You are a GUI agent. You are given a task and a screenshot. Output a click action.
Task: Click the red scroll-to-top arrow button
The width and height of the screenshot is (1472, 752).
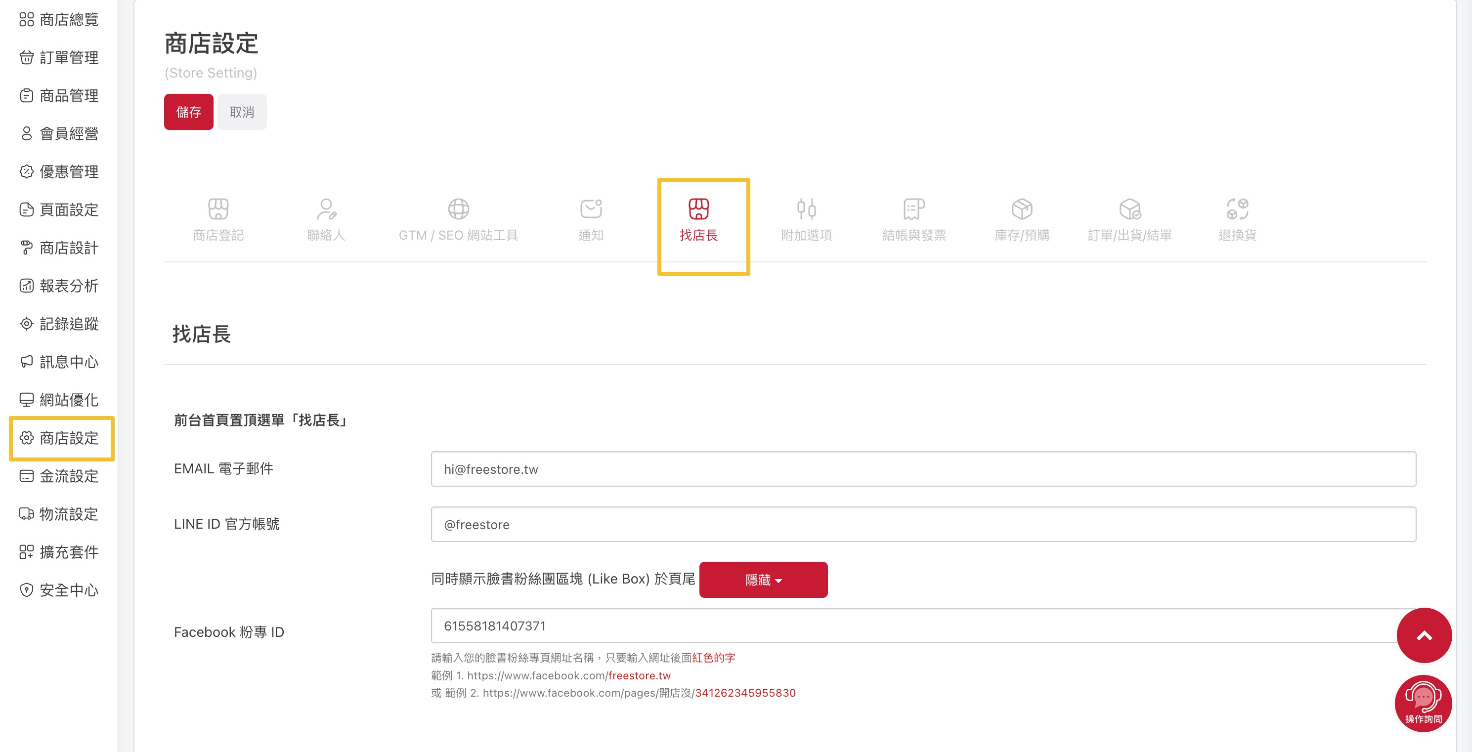[x=1424, y=635]
